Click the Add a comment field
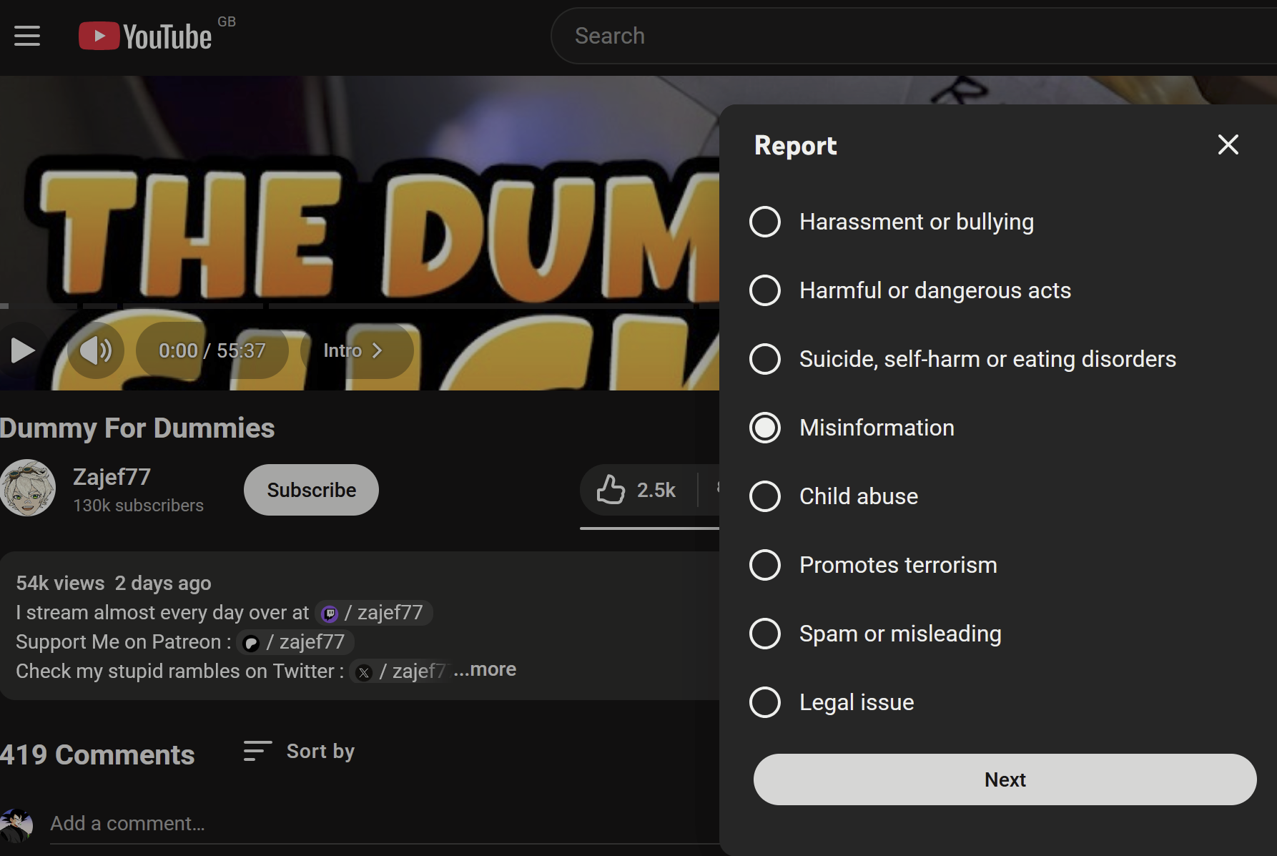Image resolution: width=1277 pixels, height=856 pixels. tap(385, 824)
